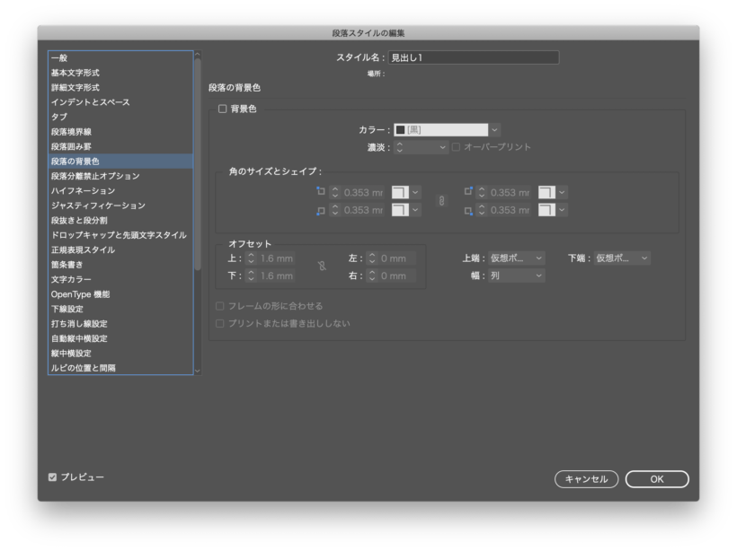Image resolution: width=737 pixels, height=551 pixels.
Task: Select 段落境界線 in the category list
Action: click(x=71, y=132)
